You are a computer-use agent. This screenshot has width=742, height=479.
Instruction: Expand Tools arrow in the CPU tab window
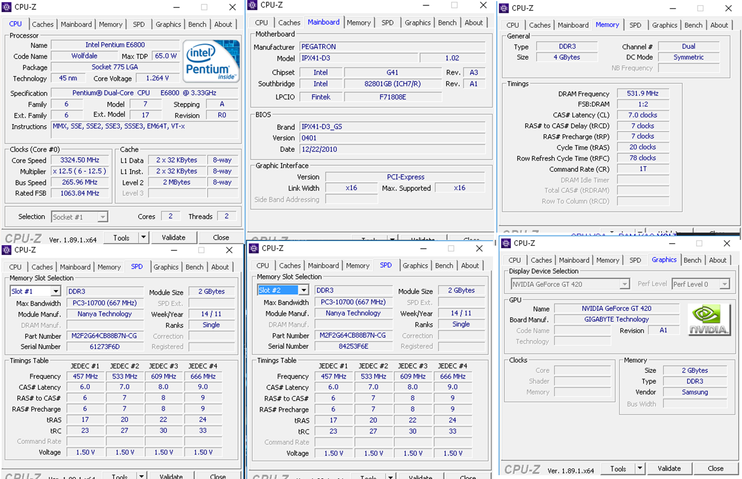(143, 237)
